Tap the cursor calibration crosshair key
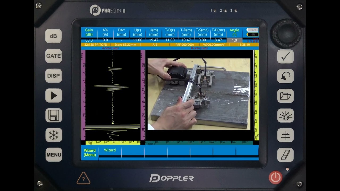Screen dimensions: 340x191 pyautogui.click(x=286, y=135)
